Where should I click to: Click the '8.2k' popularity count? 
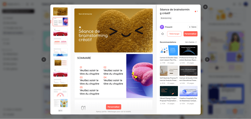pos(163,83)
